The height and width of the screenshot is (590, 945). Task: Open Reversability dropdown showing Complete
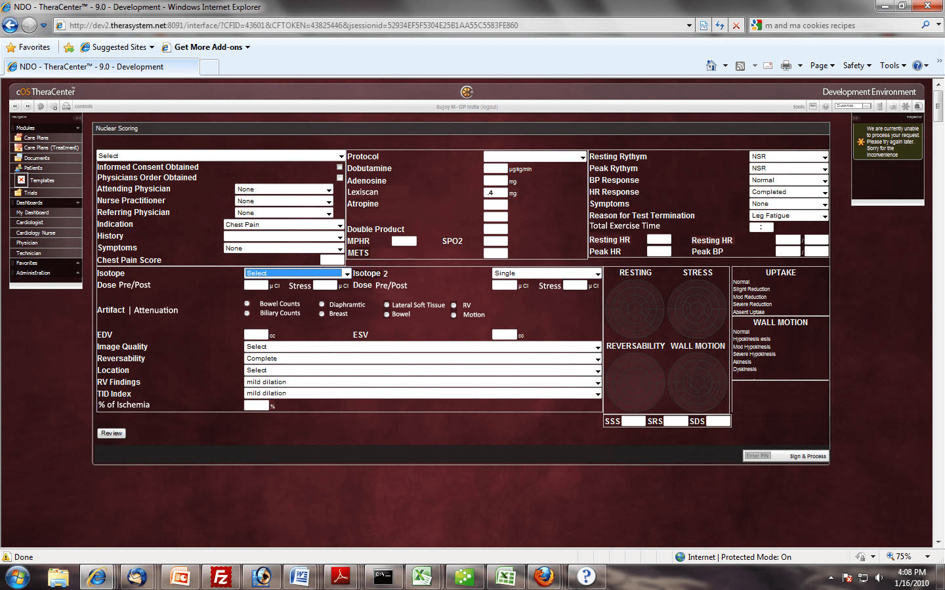click(x=423, y=359)
